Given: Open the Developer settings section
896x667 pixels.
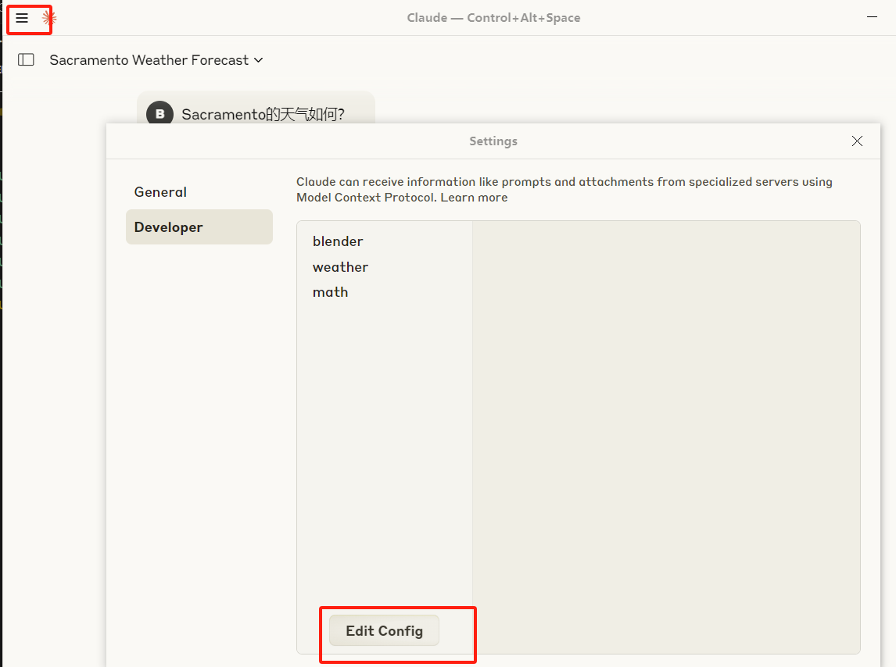Looking at the screenshot, I should [169, 227].
